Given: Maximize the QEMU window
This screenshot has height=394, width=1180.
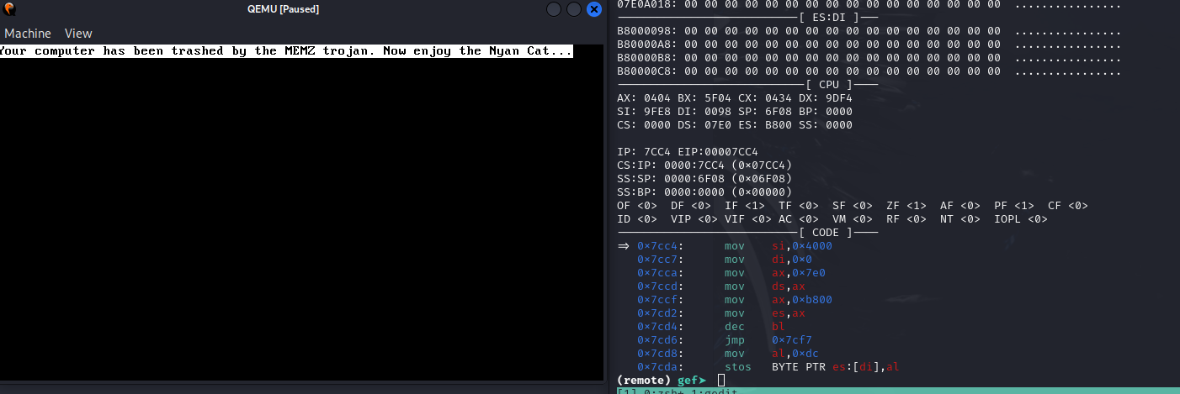Looking at the screenshot, I should click(574, 9).
